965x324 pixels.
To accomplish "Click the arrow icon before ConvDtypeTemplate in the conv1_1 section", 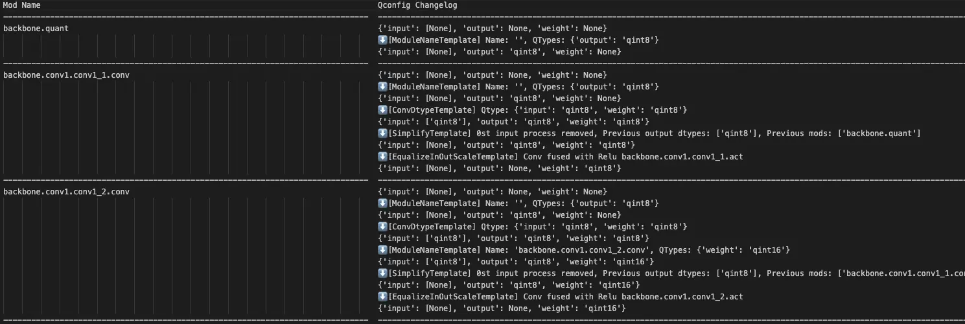I will [382, 110].
